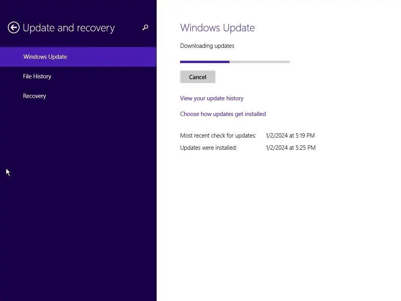The height and width of the screenshot is (301, 401).
Task: Click the 'Downloading updates' status text
Action: (207, 46)
